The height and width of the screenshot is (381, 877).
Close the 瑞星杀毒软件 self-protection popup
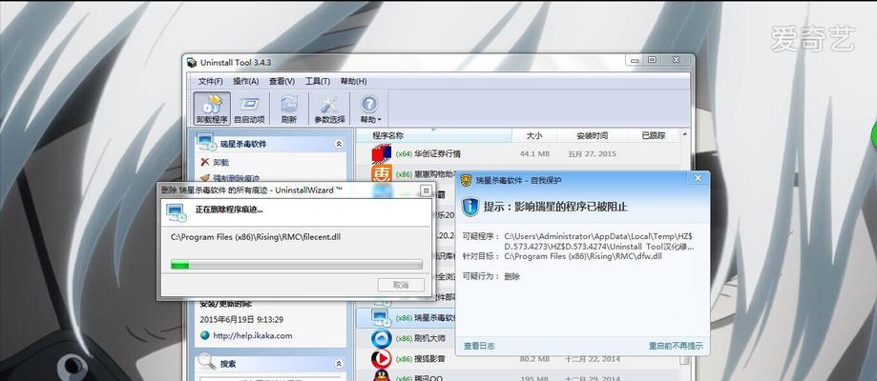[x=698, y=178]
